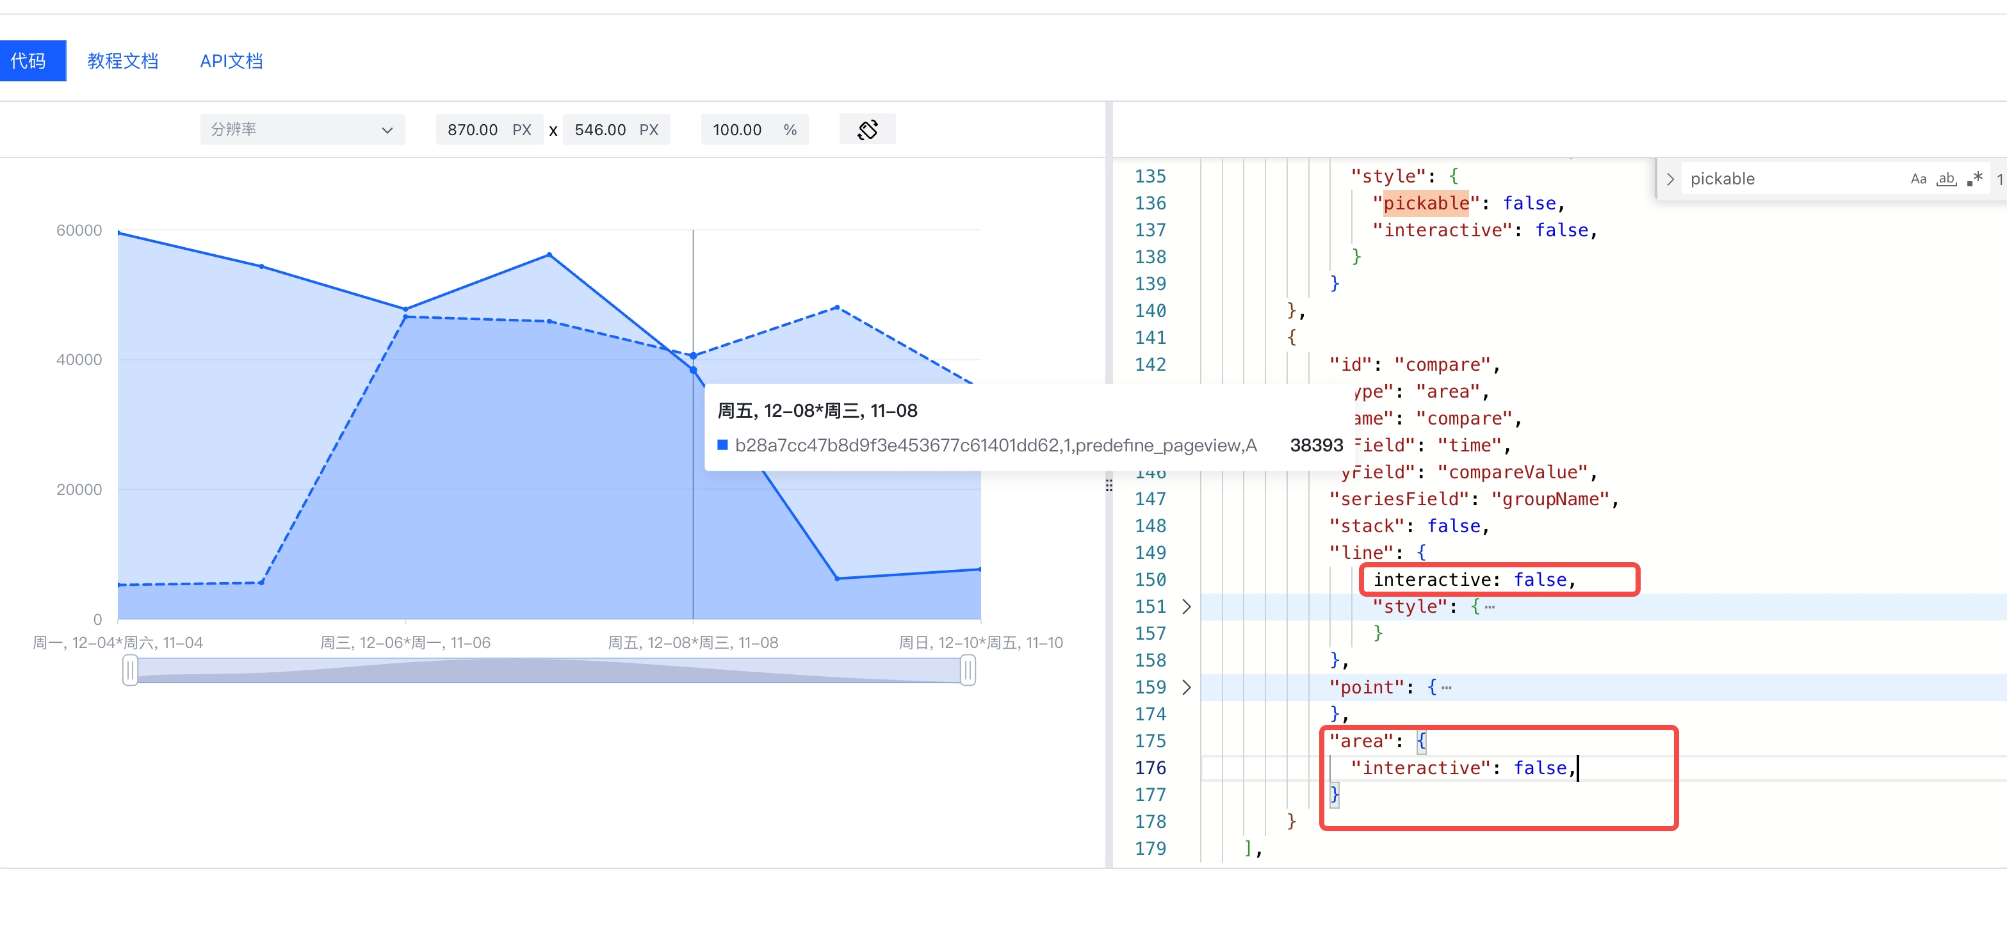Toggle regular expression search option
This screenshot has width=2007, height=931.
pos(1974,179)
